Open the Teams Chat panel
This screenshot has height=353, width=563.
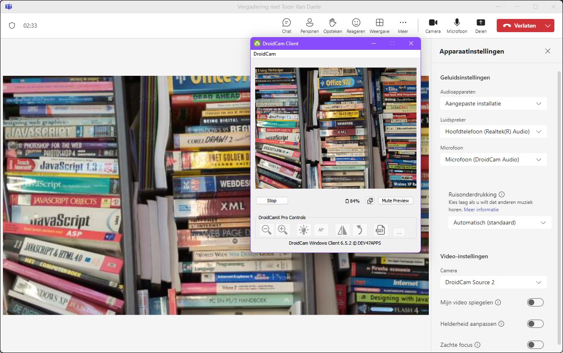click(286, 26)
